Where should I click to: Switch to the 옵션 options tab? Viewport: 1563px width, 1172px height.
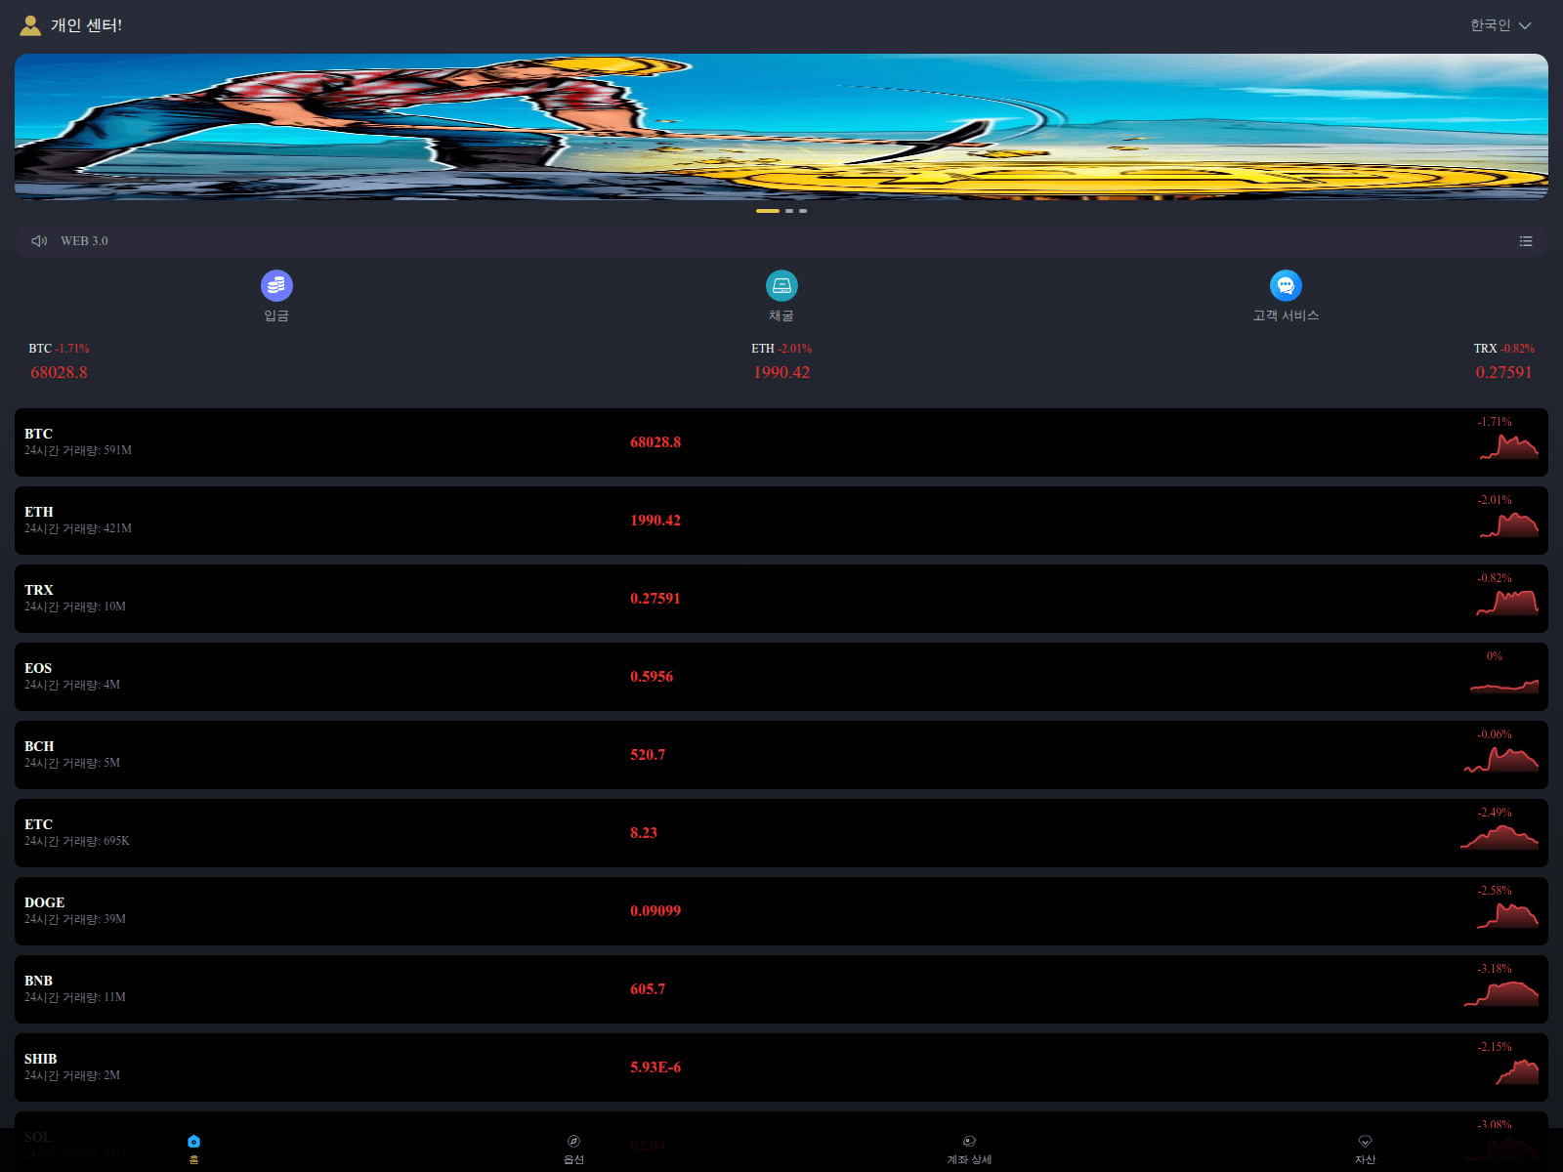[573, 1150]
